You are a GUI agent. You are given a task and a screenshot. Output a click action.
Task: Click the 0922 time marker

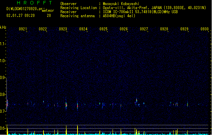[43, 29]
